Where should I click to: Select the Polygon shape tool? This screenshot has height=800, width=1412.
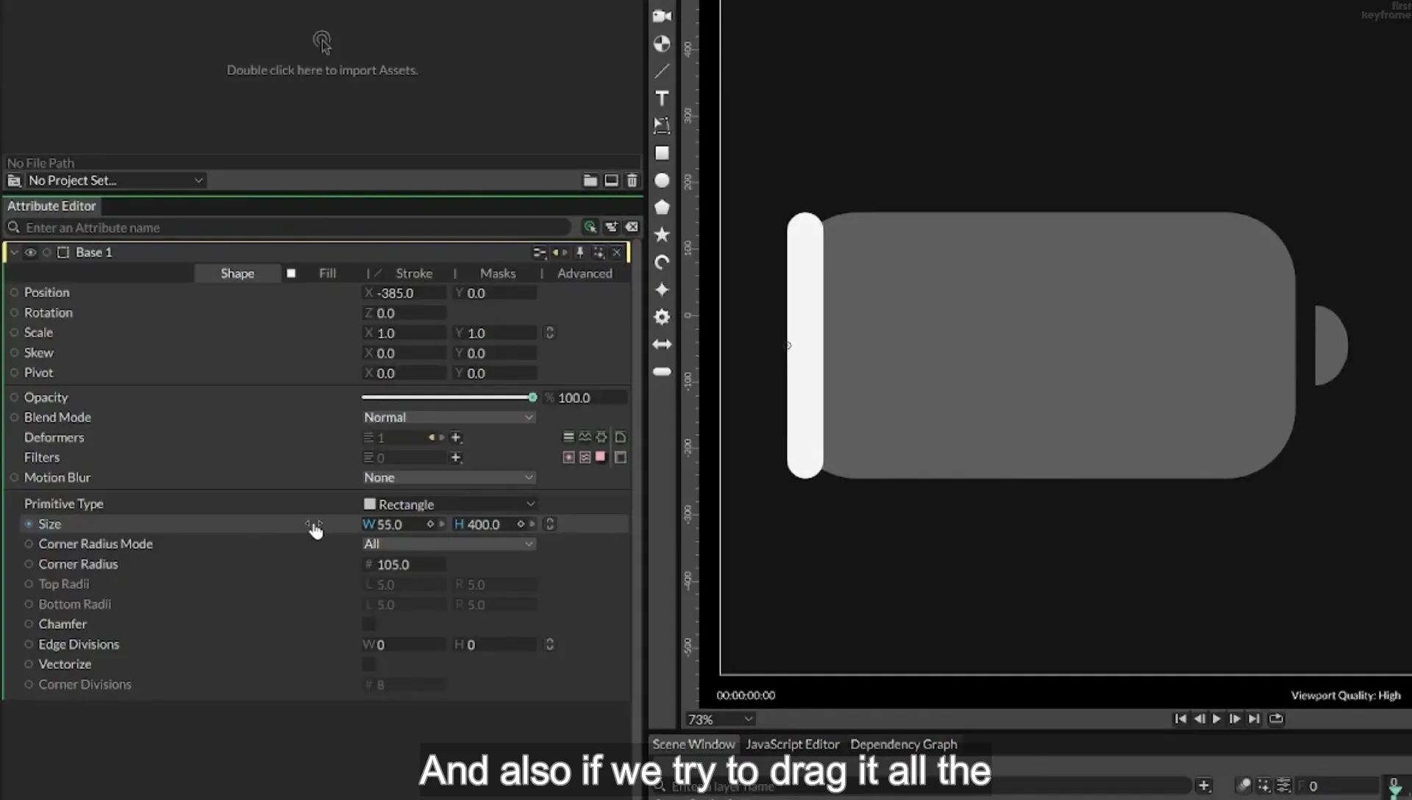coord(662,207)
